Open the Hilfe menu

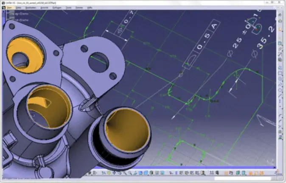(90, 8)
